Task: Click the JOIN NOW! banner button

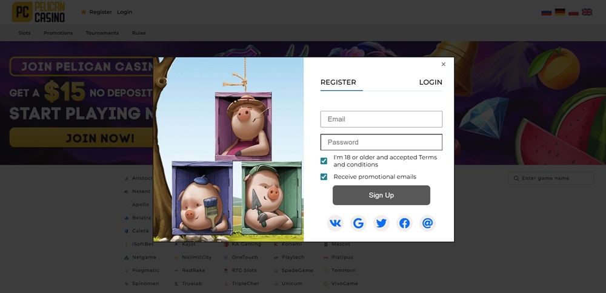Action: (x=81, y=138)
